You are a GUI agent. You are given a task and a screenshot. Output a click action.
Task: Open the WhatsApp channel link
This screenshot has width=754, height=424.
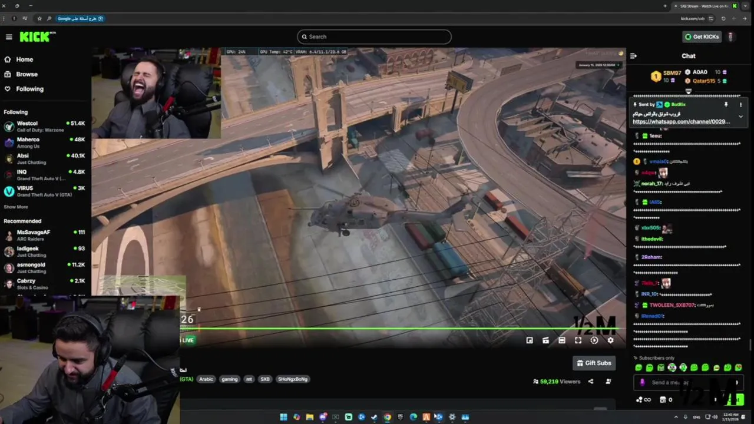681,121
